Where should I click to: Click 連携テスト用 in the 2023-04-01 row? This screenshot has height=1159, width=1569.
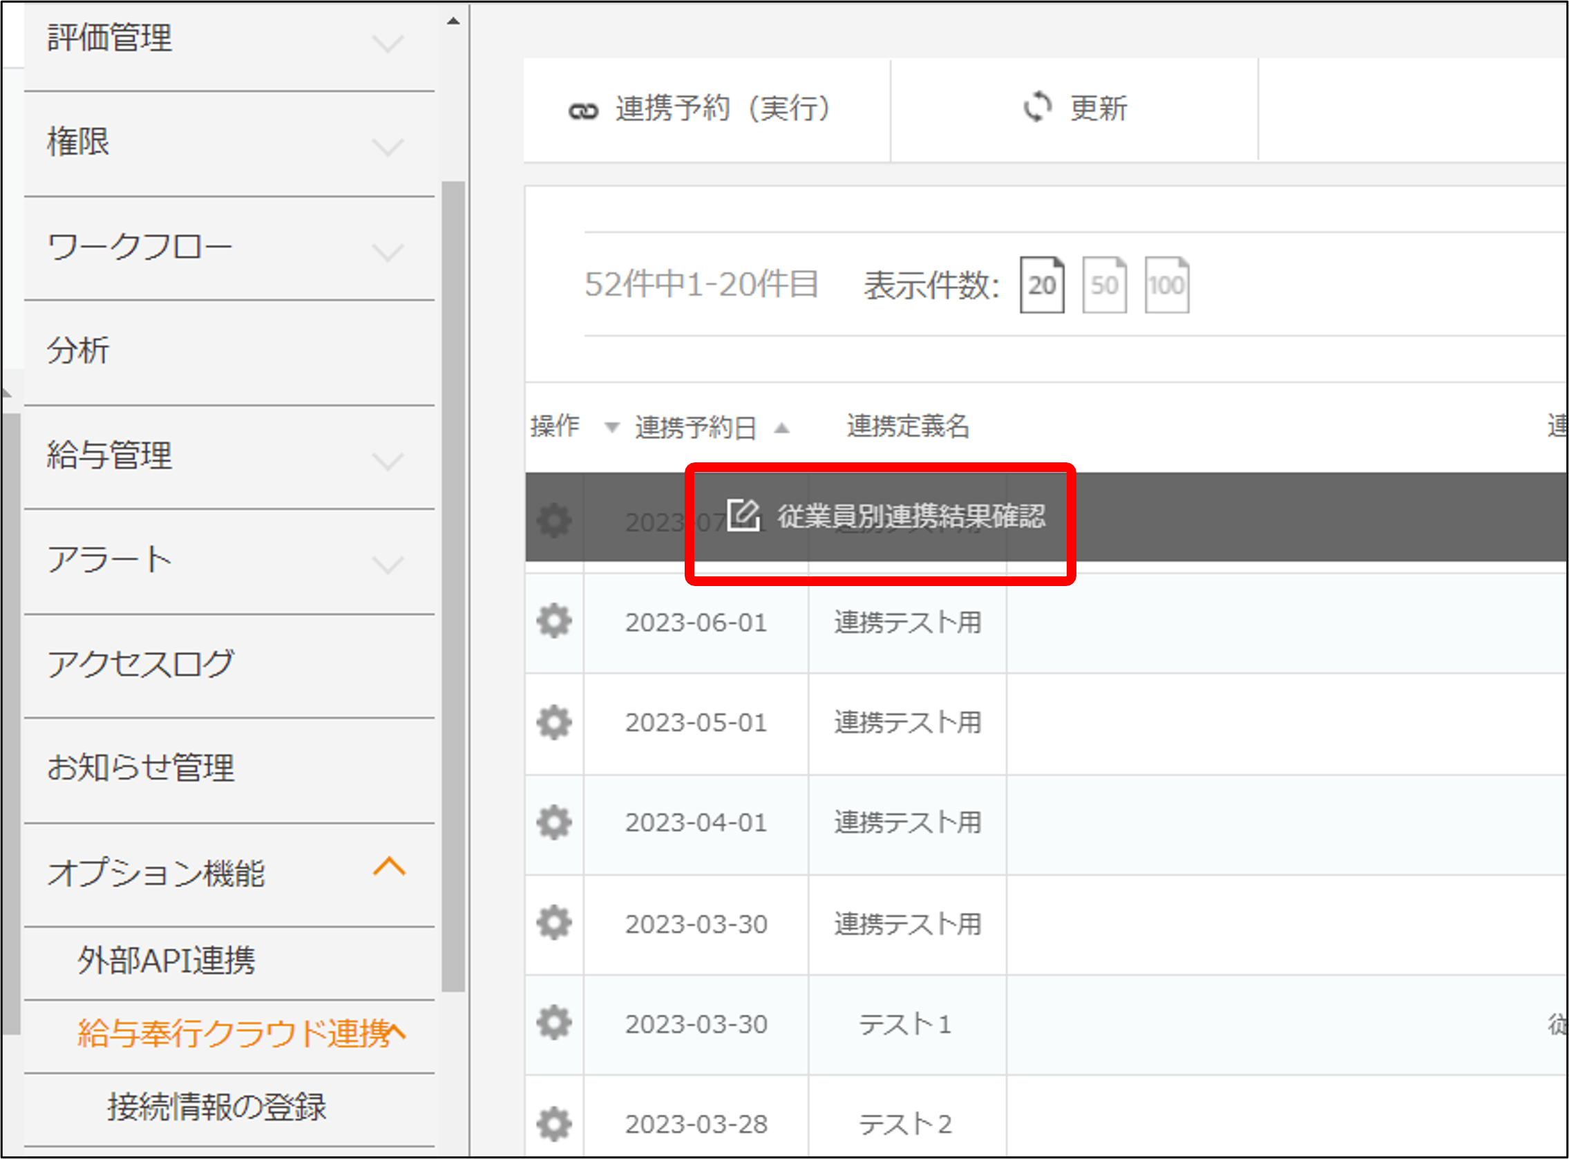tap(907, 823)
